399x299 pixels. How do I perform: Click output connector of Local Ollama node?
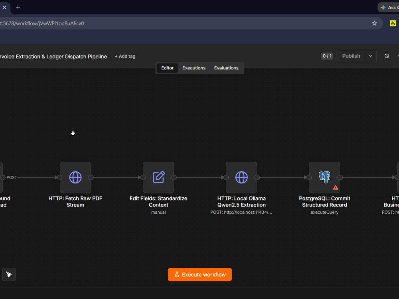point(257,177)
